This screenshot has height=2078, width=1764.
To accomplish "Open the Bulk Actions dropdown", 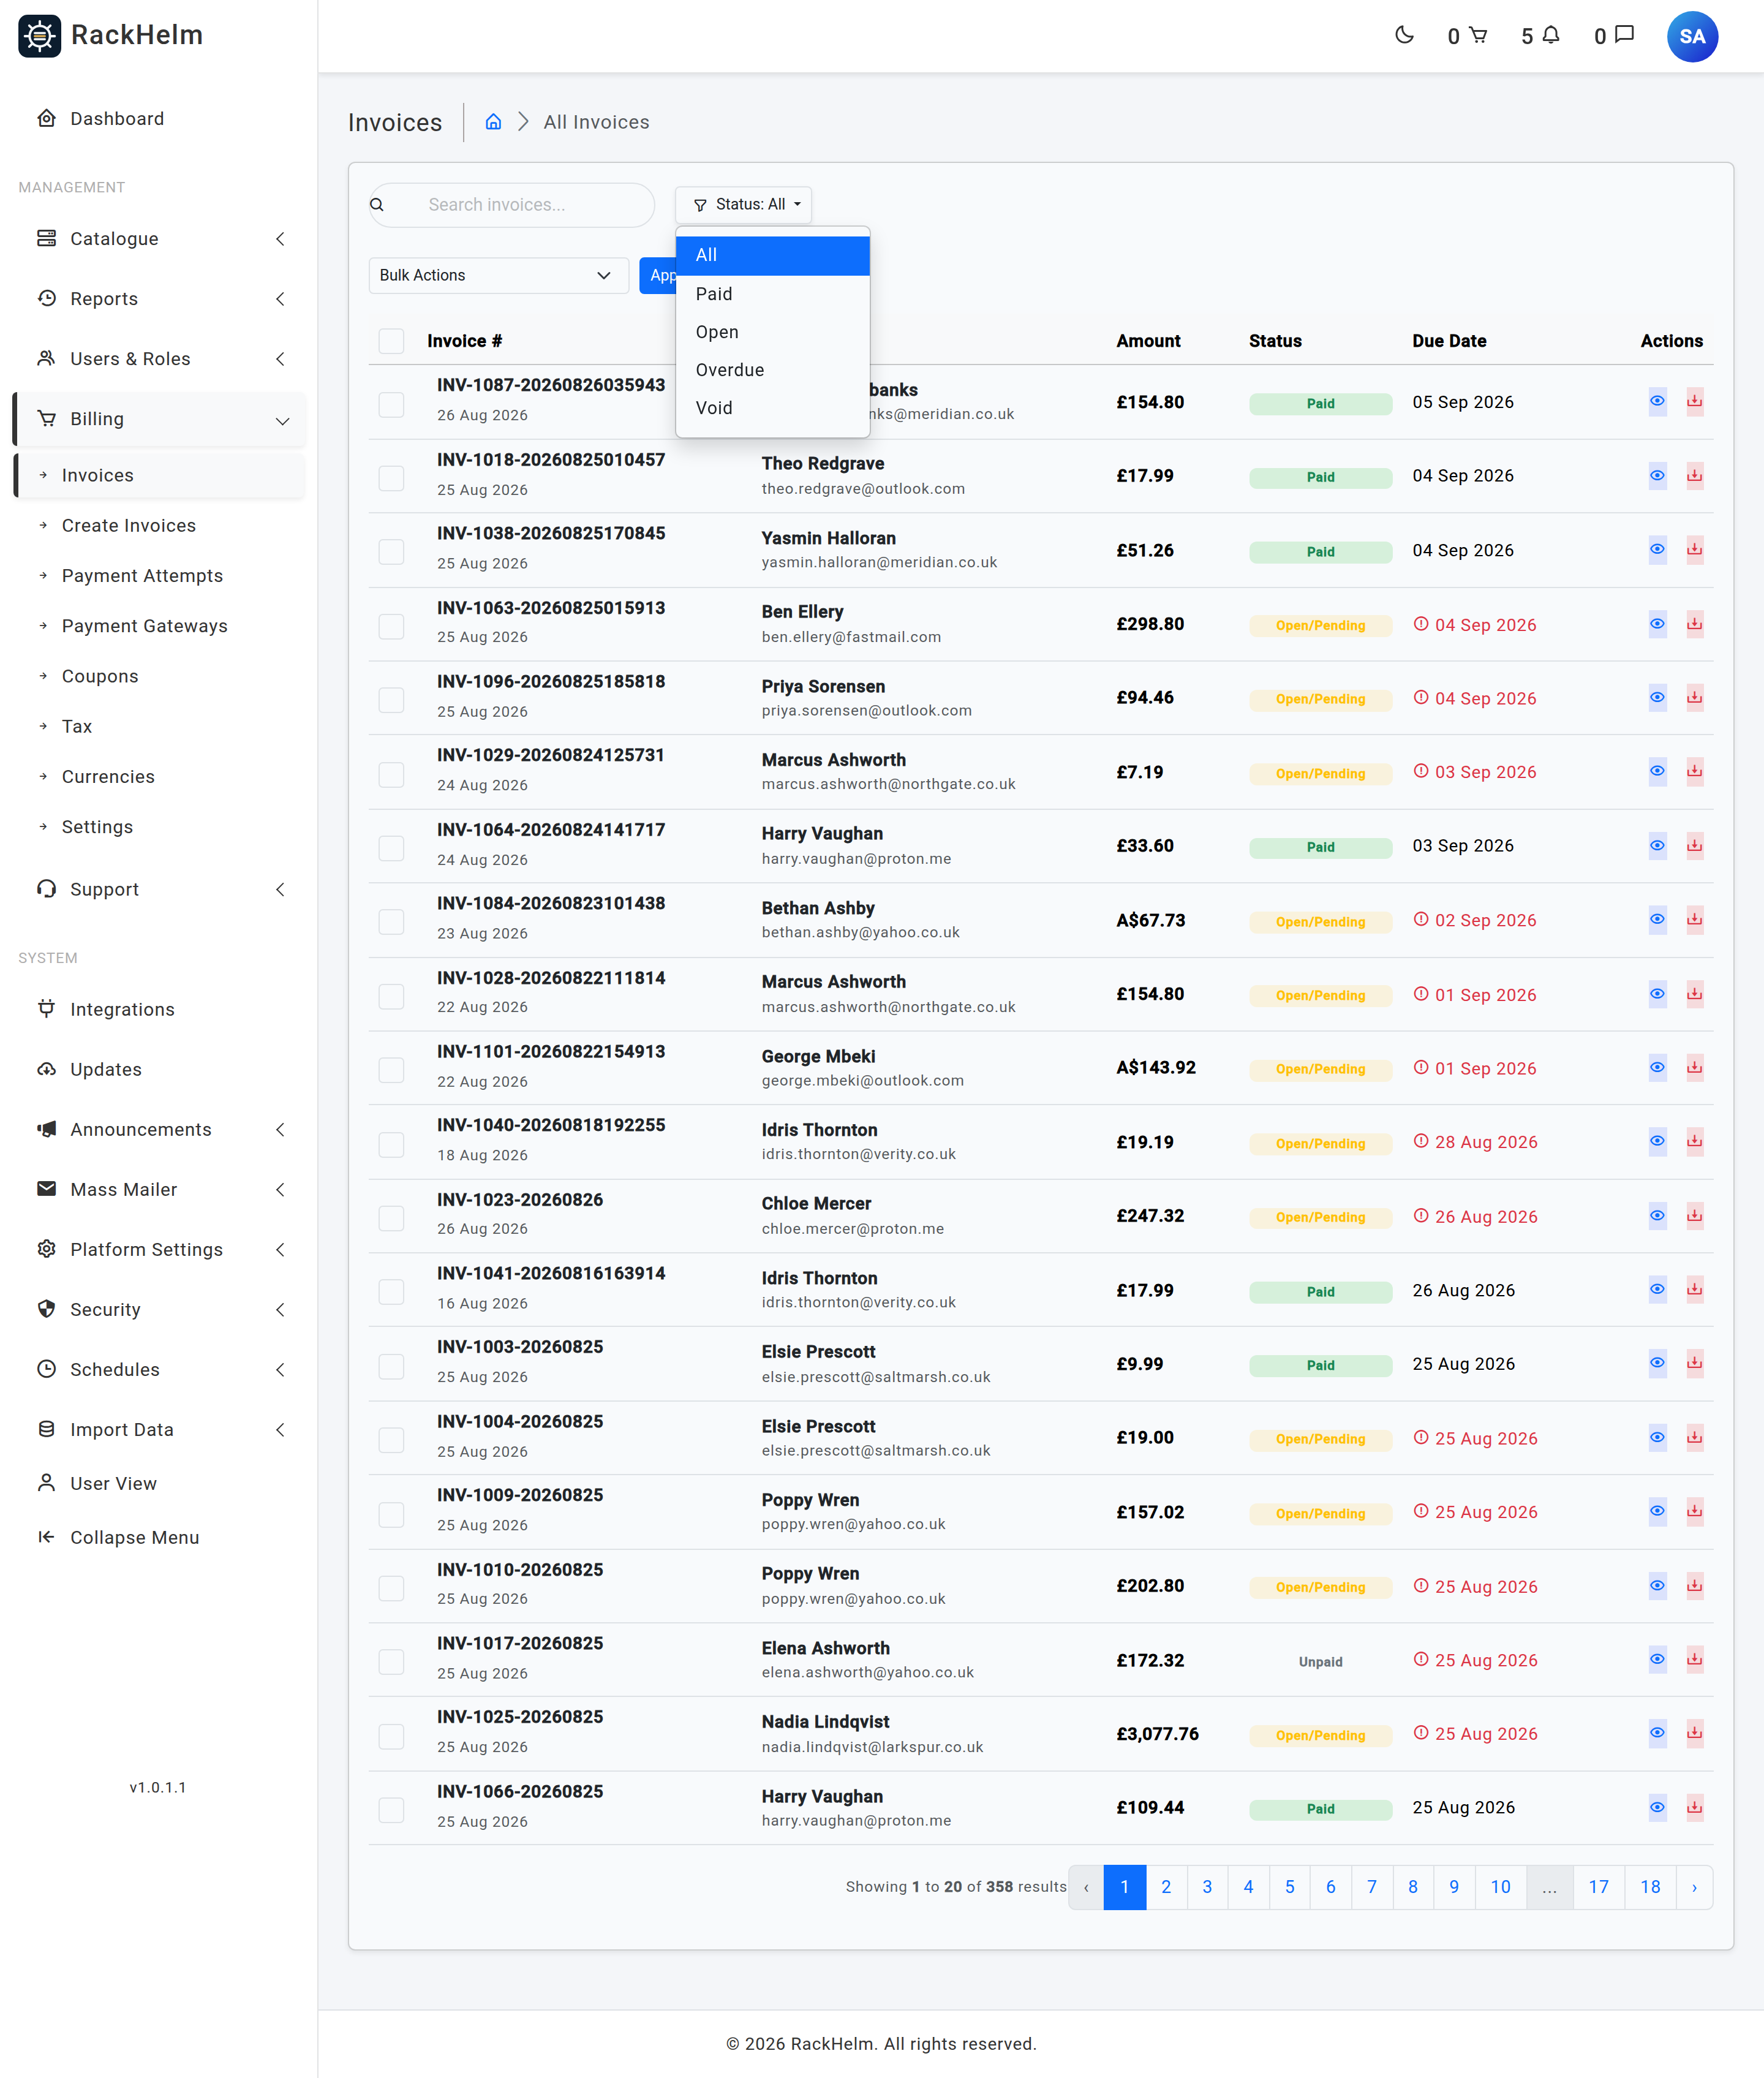I will (498, 276).
